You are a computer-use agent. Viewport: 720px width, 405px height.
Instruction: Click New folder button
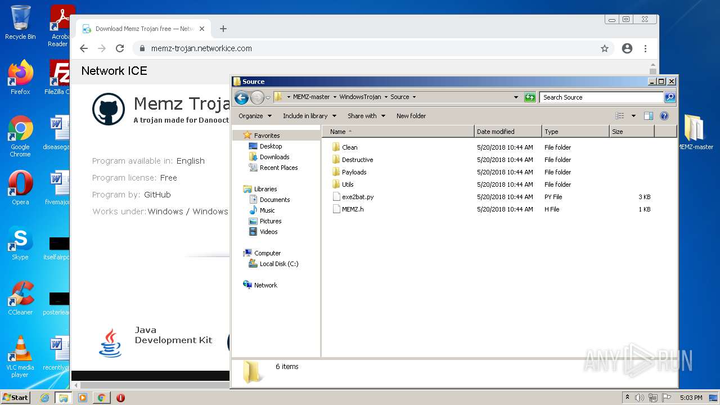click(x=411, y=116)
